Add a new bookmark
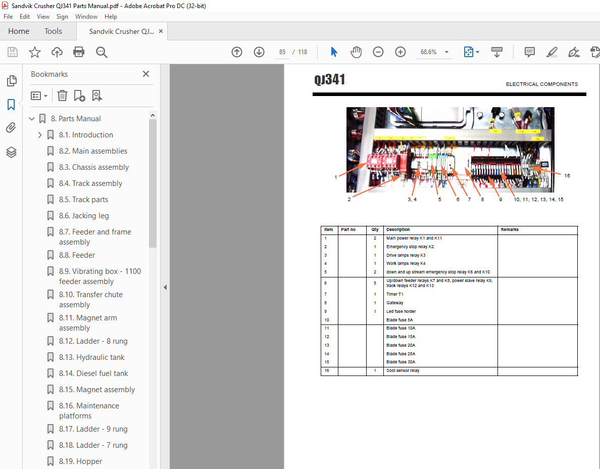This screenshot has height=469, width=600. pyautogui.click(x=79, y=96)
